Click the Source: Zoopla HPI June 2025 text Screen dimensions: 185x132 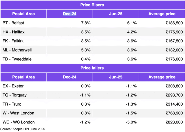(x=24, y=129)
